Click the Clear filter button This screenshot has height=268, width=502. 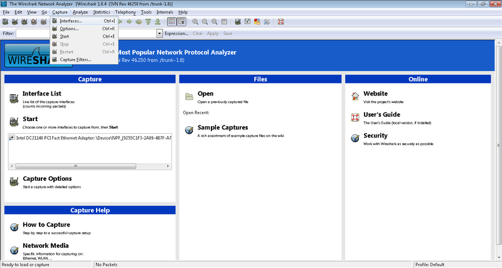198,33
